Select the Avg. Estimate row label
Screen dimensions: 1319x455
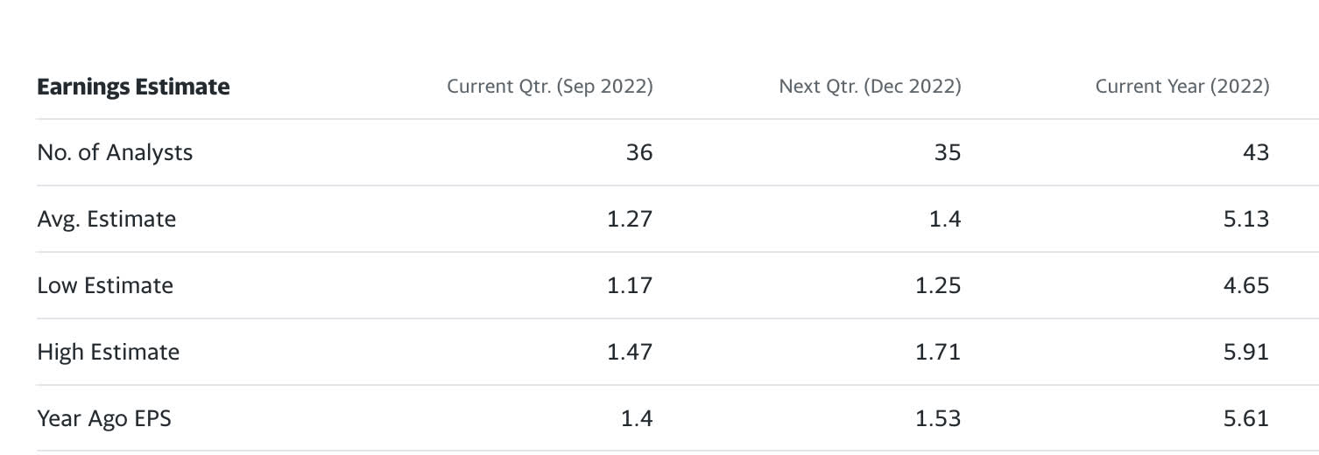pos(106,219)
